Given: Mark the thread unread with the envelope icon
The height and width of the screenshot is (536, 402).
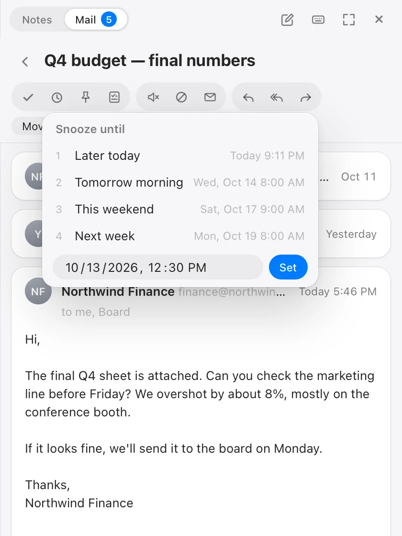Looking at the screenshot, I should 210,98.
